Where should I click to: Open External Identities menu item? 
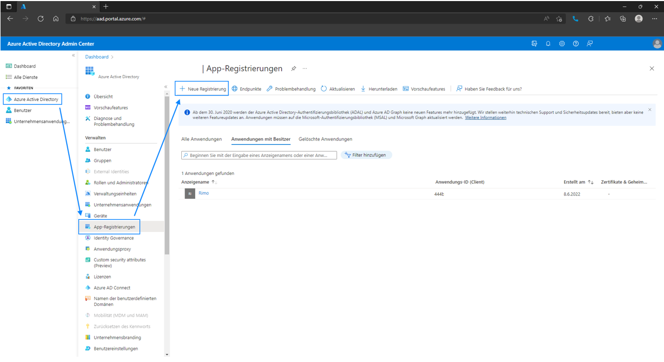click(x=107, y=172)
